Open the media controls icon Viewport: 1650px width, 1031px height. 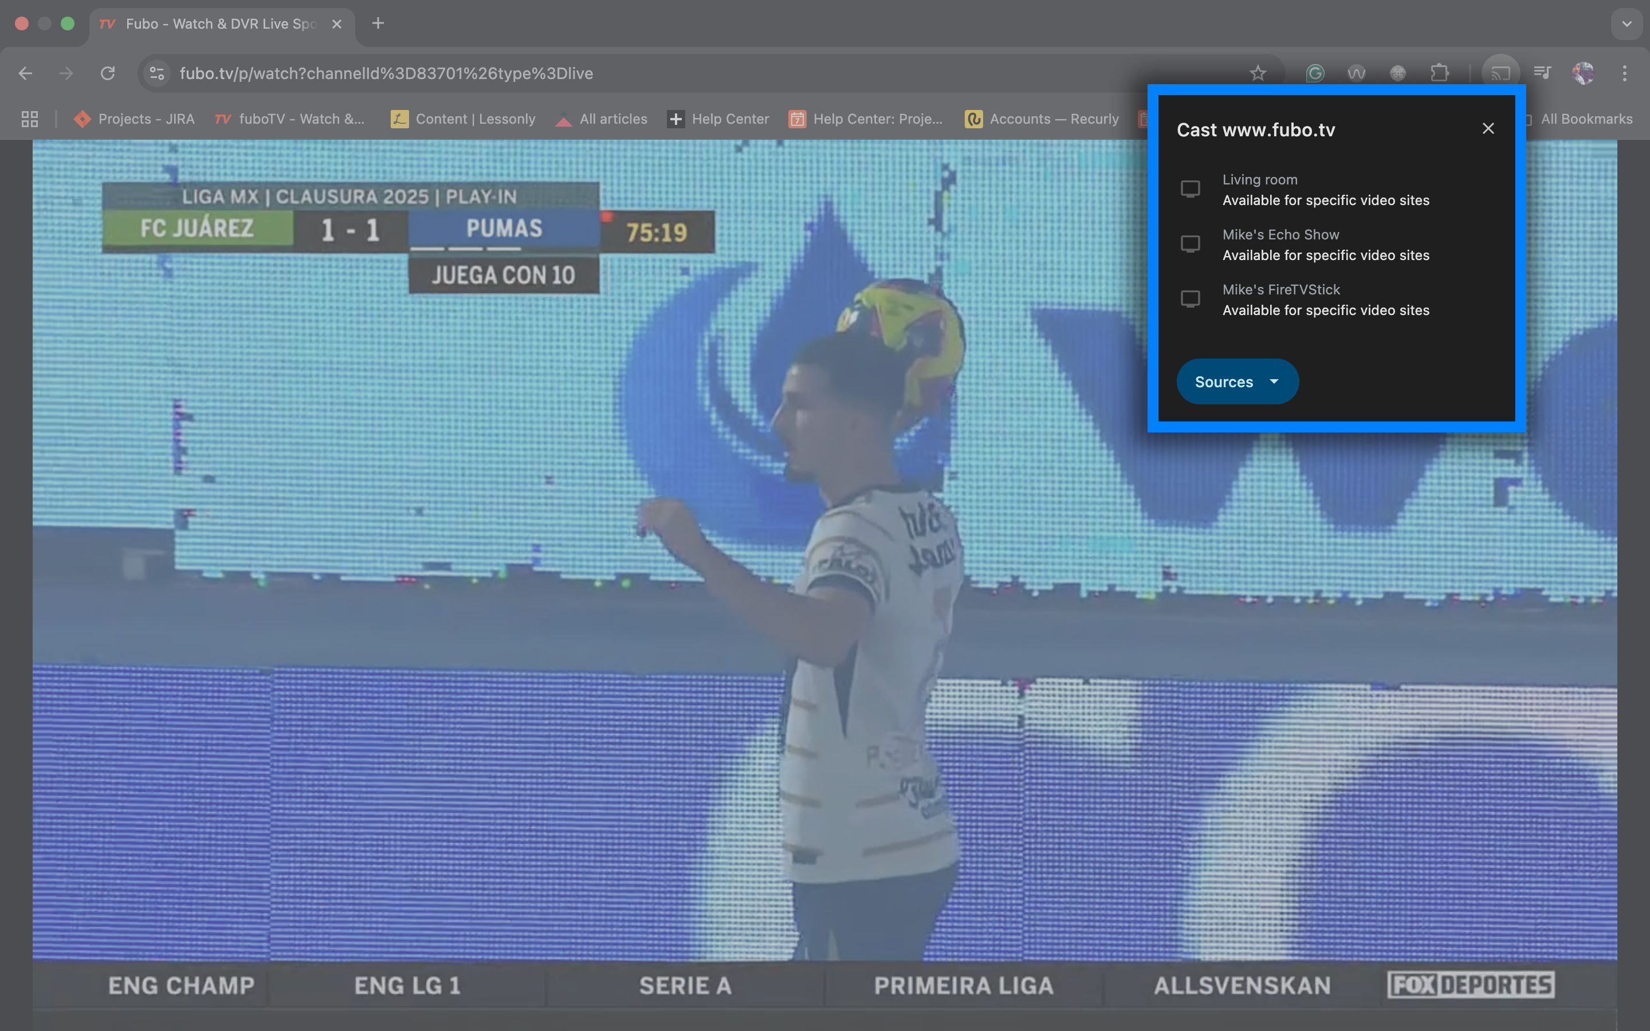pyautogui.click(x=1542, y=73)
